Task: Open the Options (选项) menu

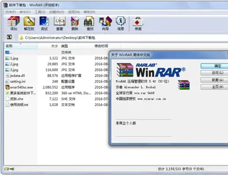Action: (x=74, y=12)
